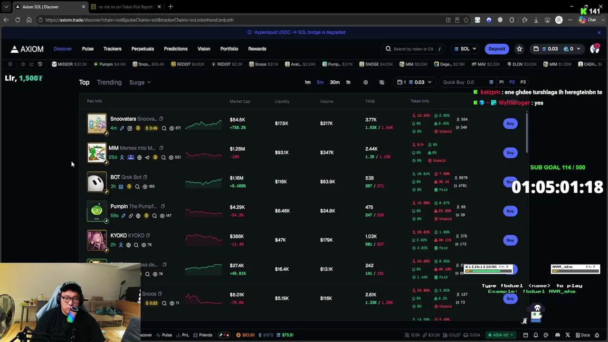Screen dimensions: 608x342
Task: Expand the wallet balance 0.03 header dropdown
Action: click(x=557, y=49)
